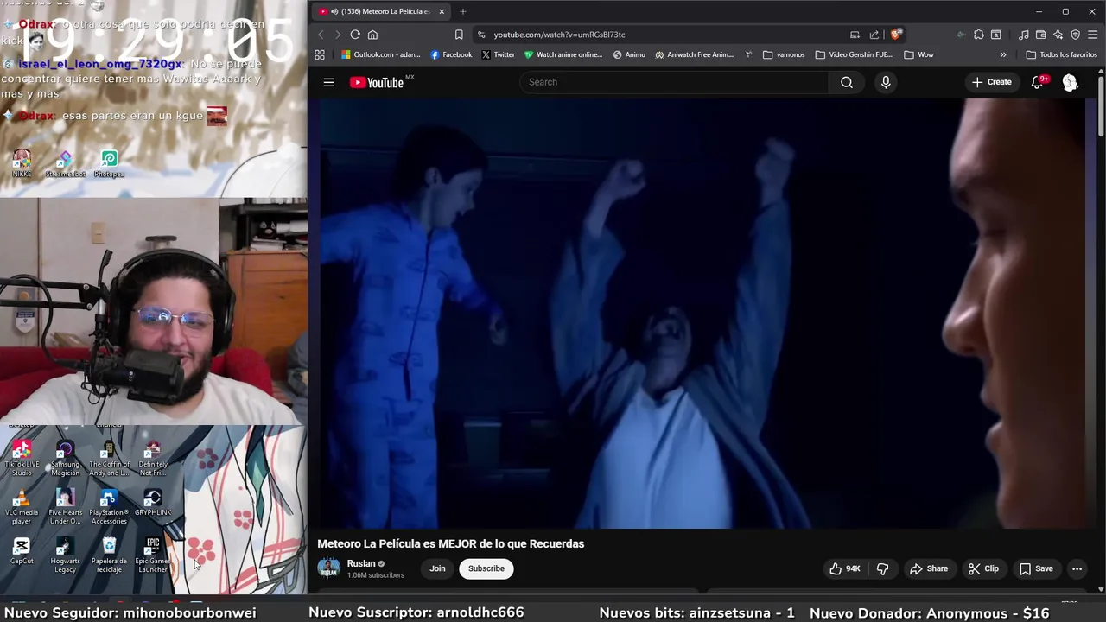Like the video with thumbs up

(x=844, y=568)
